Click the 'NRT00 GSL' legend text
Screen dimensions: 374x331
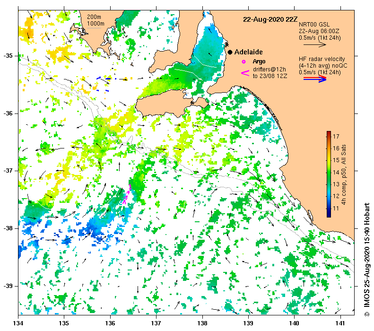click(x=314, y=24)
